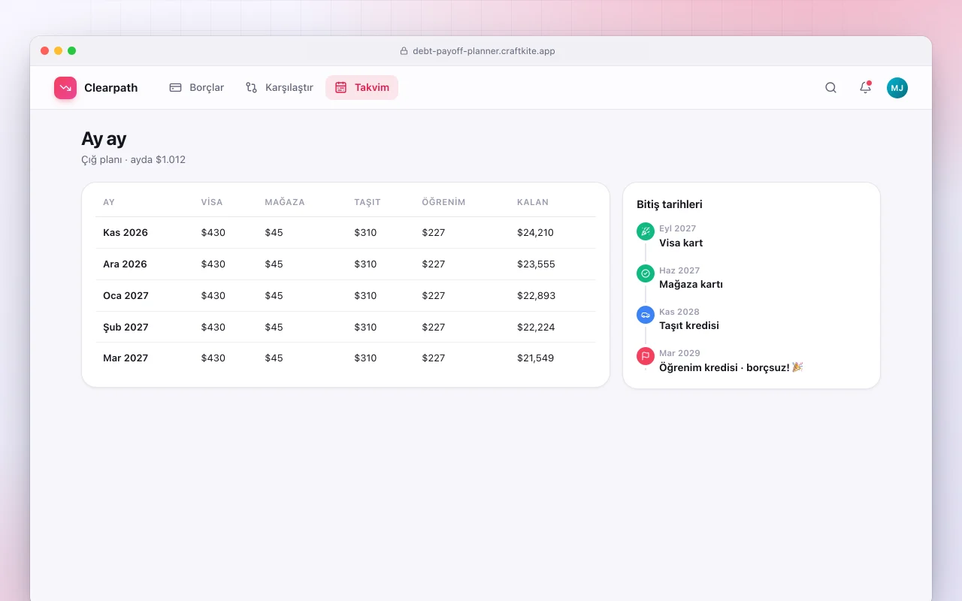Click the VİSA column header

[x=212, y=202]
